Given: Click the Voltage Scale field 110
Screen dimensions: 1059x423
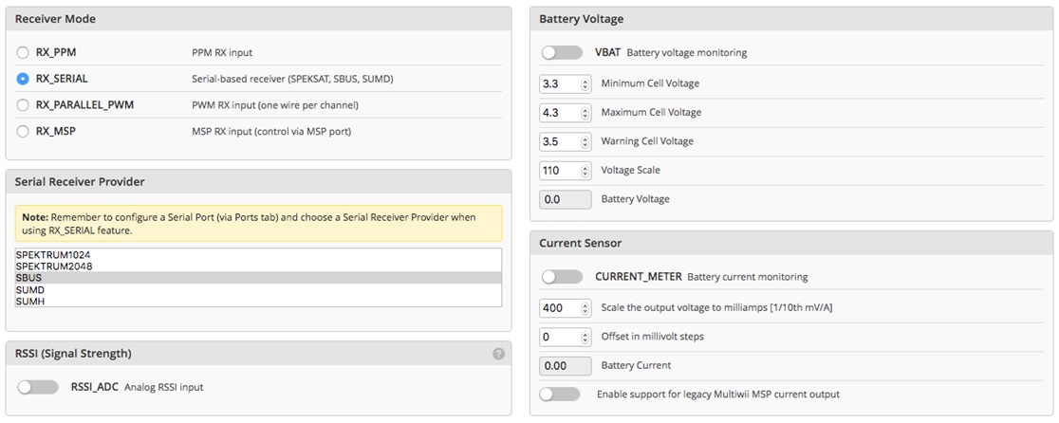Looking at the screenshot, I should pyautogui.click(x=566, y=171).
